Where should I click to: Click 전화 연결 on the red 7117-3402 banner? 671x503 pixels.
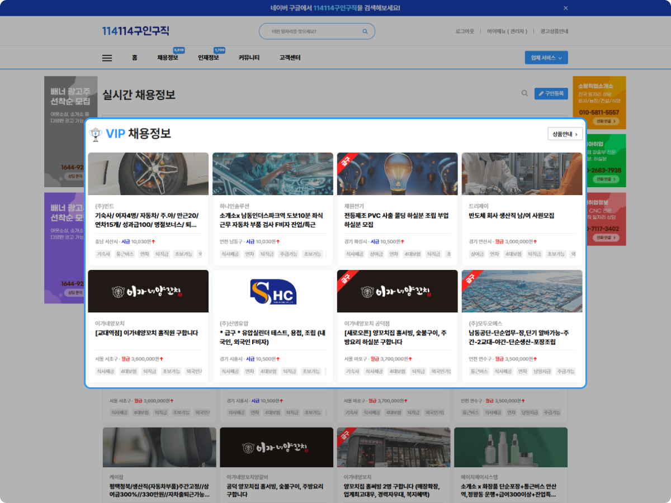pyautogui.click(x=607, y=238)
